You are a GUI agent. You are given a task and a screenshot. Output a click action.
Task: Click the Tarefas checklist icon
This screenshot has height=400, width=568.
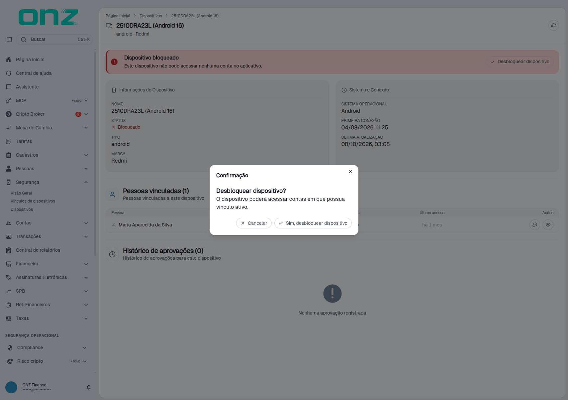pyautogui.click(x=9, y=141)
